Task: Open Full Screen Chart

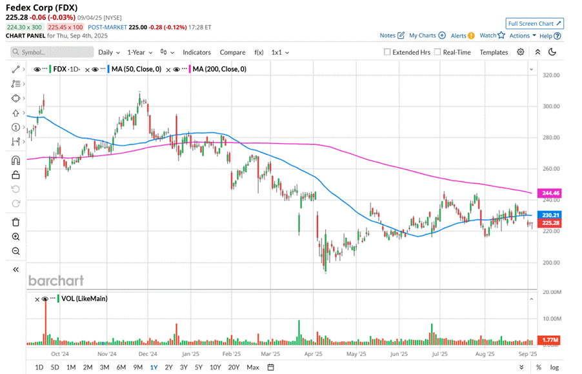Action: 534,23
